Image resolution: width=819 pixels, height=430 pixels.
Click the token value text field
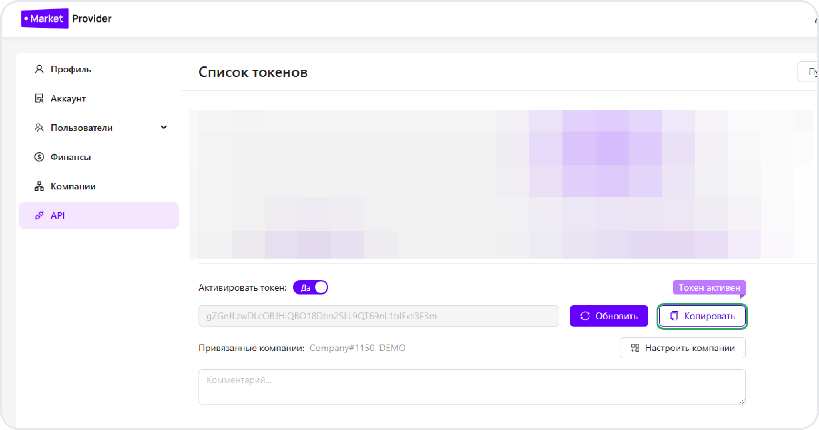click(x=378, y=316)
